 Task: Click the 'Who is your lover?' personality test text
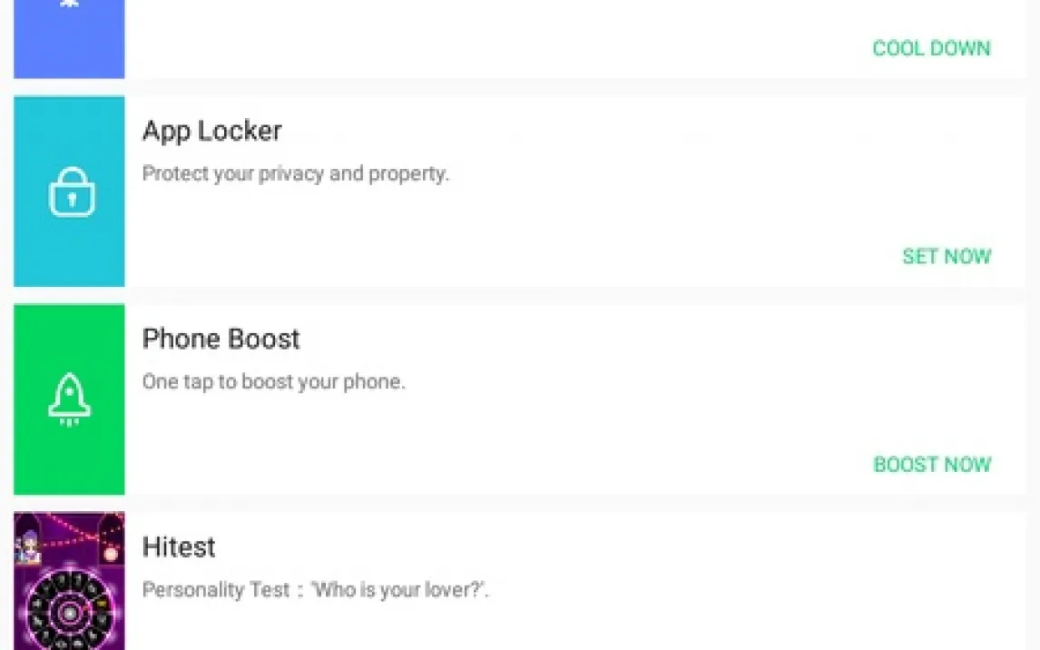click(x=315, y=590)
